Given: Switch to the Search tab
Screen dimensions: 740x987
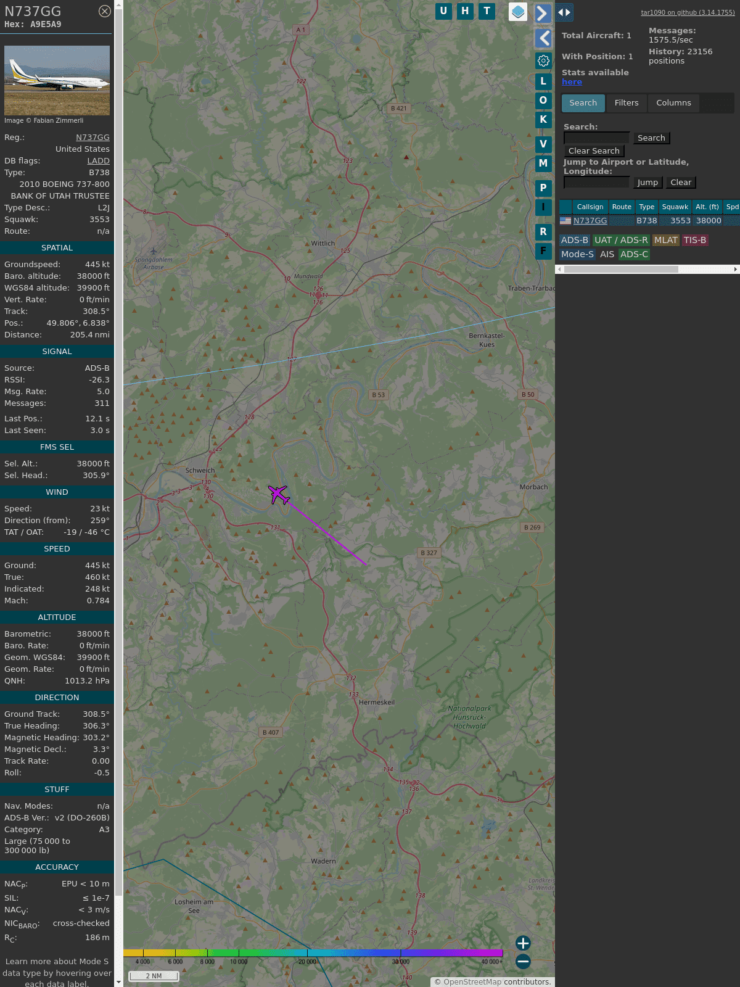Looking at the screenshot, I should pyautogui.click(x=583, y=103).
